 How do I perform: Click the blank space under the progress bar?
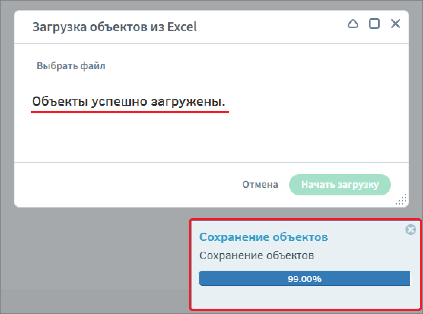[304, 297]
